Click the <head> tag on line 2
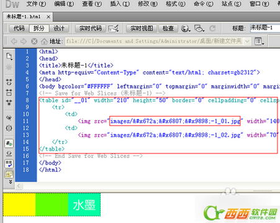 pyautogui.click(x=48, y=59)
